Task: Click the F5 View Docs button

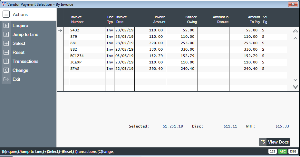Action: 274,142
